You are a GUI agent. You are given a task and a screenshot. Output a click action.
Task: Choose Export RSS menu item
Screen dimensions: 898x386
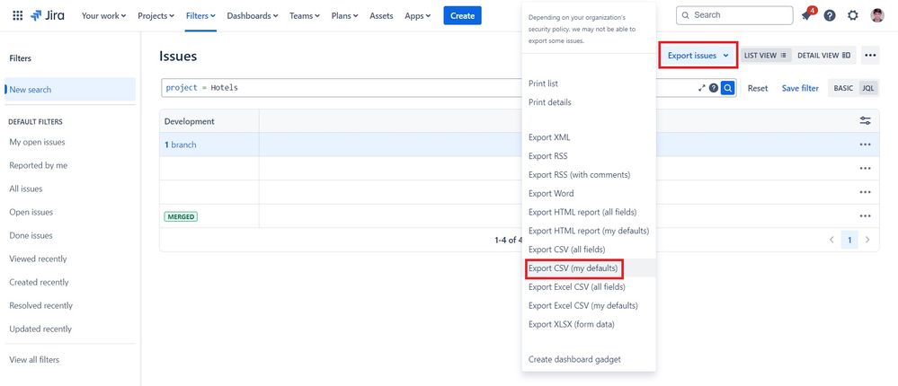(588, 155)
